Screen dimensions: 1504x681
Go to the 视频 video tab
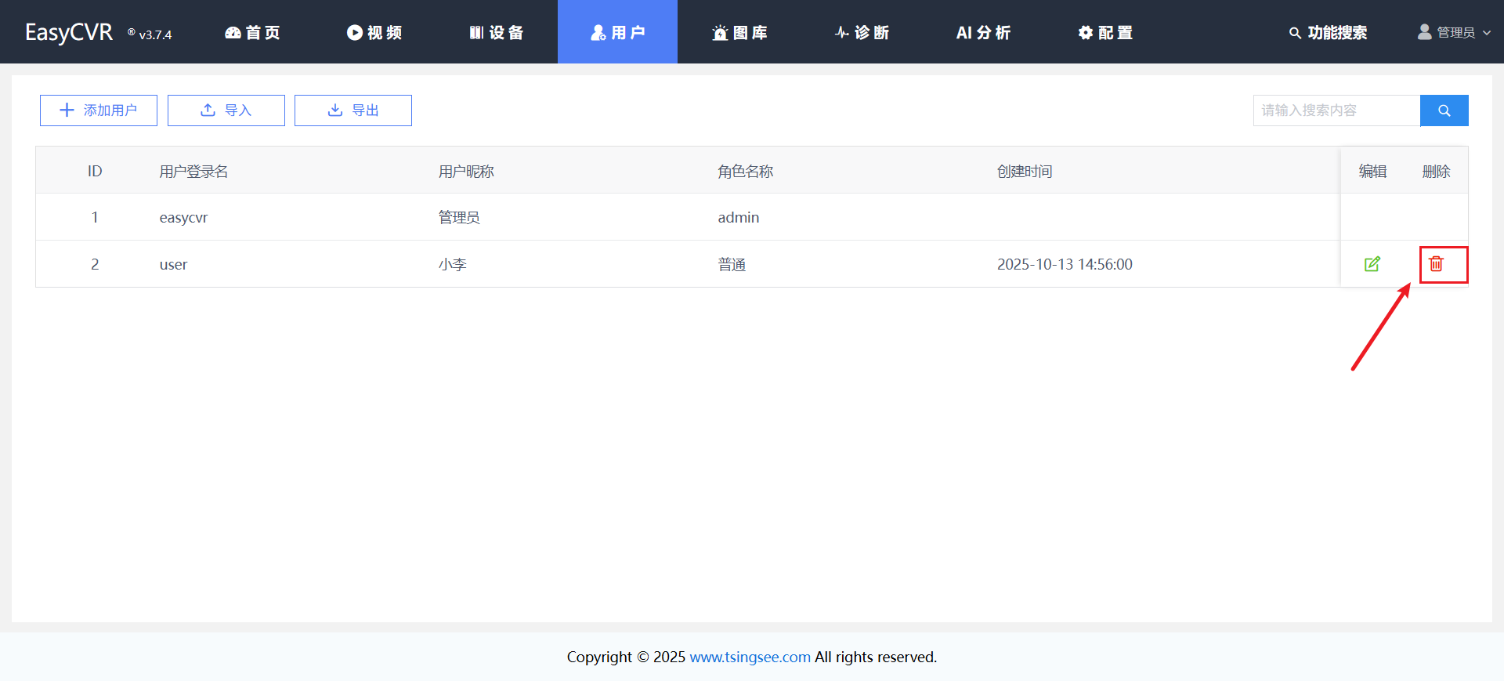(x=374, y=32)
